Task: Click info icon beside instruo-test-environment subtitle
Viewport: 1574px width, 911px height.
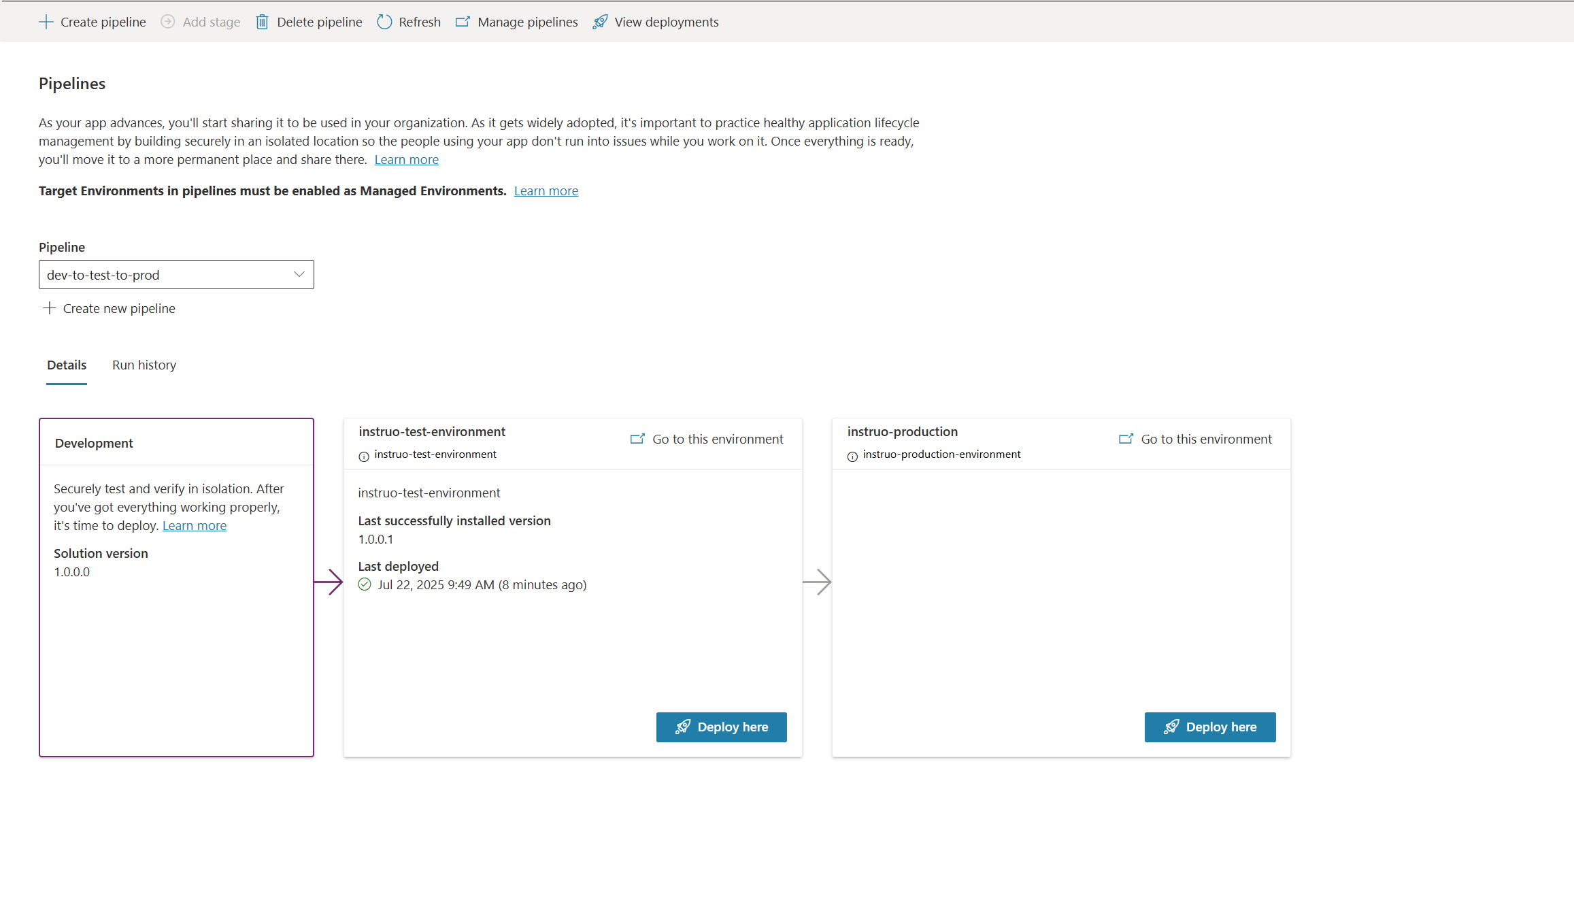Action: coord(364,457)
